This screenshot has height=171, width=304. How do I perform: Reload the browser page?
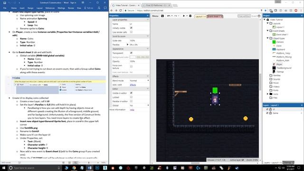120,10
